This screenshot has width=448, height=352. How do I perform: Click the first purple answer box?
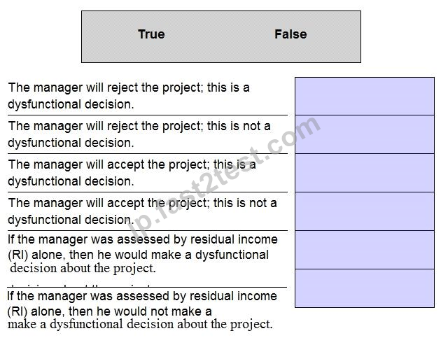365,97
